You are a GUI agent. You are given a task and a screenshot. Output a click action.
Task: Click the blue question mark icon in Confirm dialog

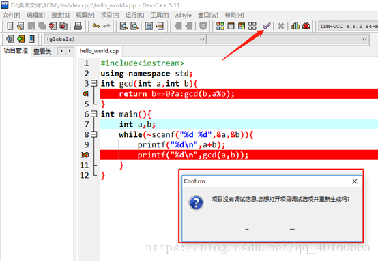196,202
